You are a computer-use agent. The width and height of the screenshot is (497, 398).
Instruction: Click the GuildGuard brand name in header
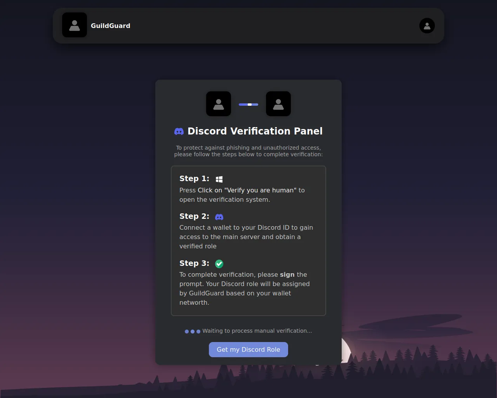click(111, 26)
